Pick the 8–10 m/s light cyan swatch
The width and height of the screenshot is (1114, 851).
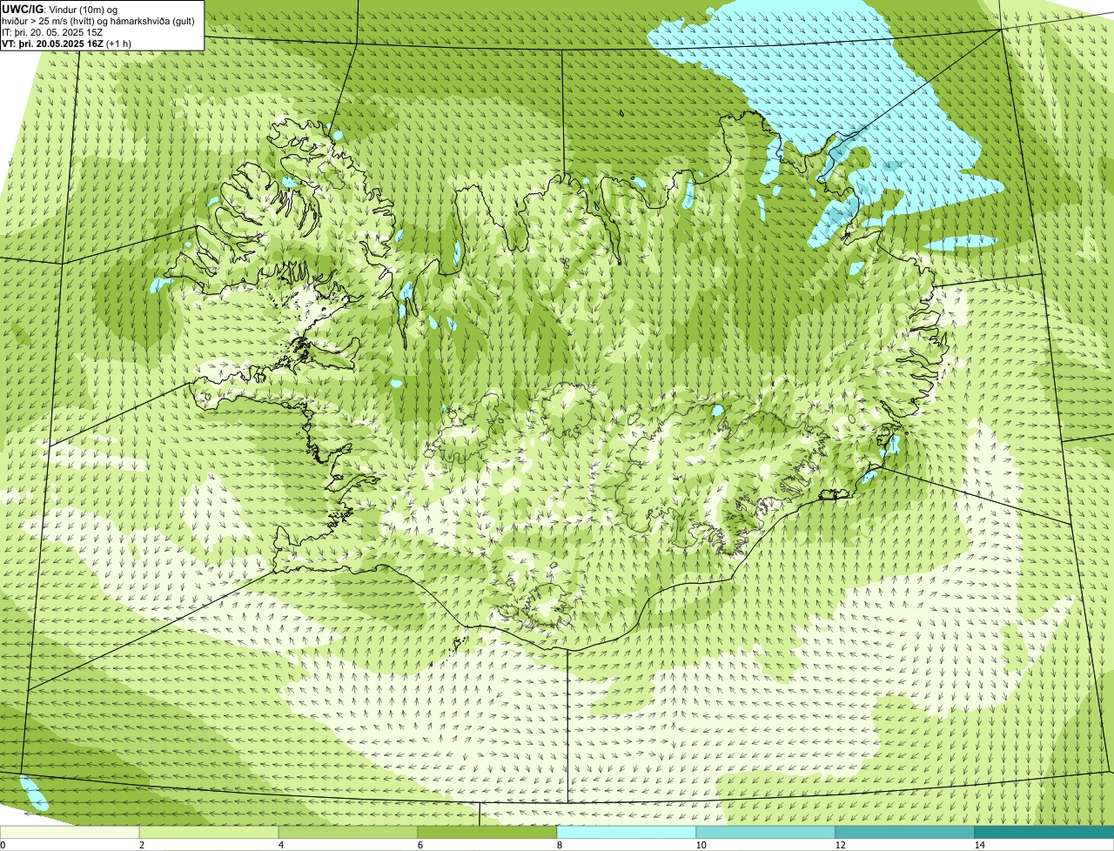627,833
